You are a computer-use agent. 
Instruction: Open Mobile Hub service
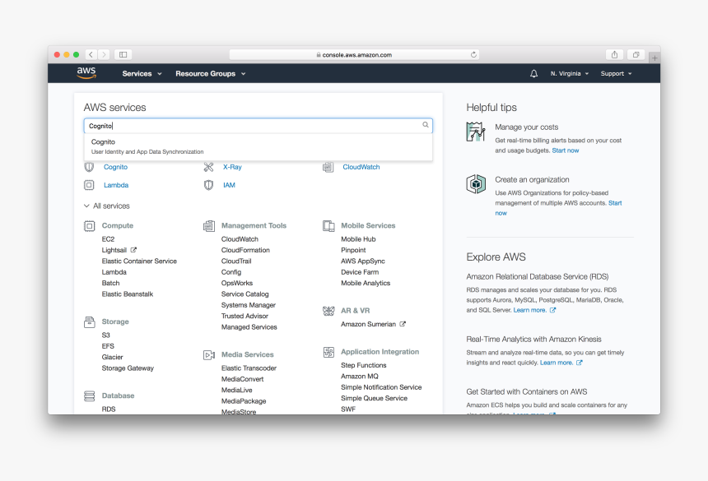click(x=358, y=239)
